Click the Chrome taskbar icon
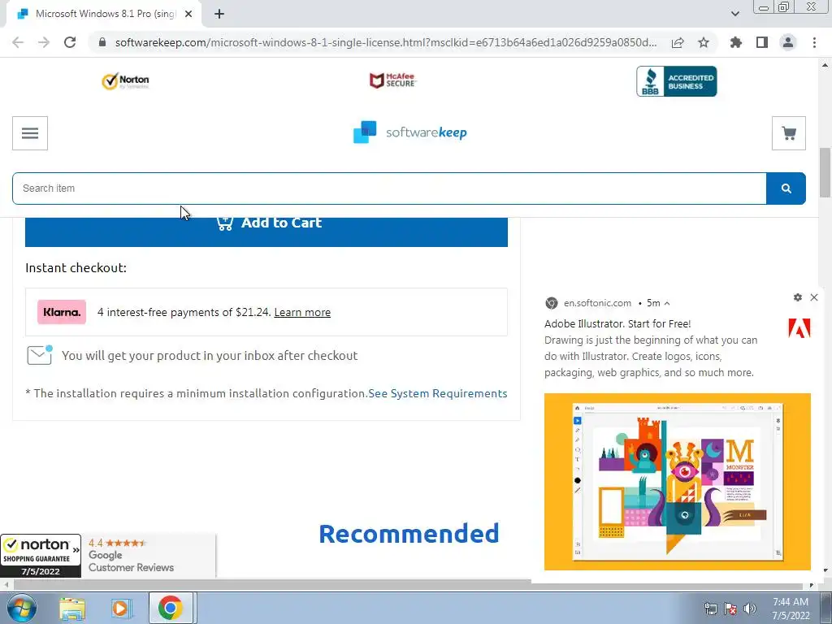This screenshot has width=832, height=624. pyautogui.click(x=170, y=608)
